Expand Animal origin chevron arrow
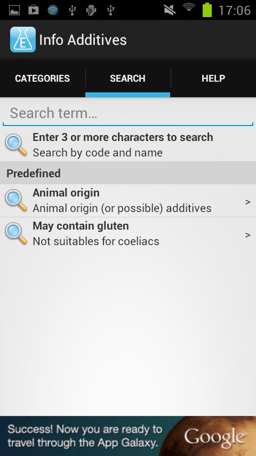256x456 pixels. [247, 202]
